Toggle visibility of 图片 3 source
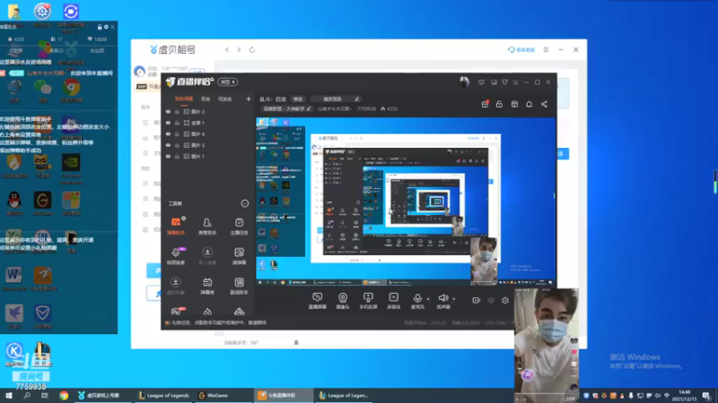Viewport: 718px width, 403px height. 168,145
